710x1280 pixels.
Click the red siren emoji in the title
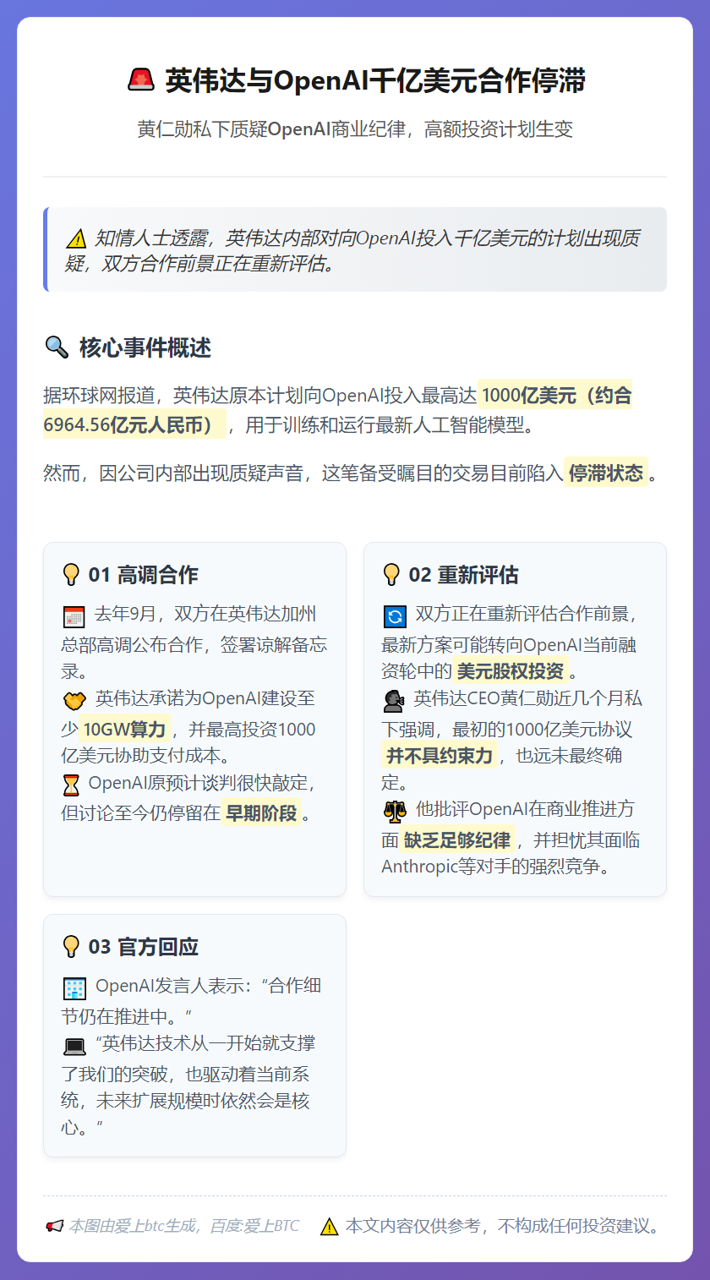click(x=140, y=81)
